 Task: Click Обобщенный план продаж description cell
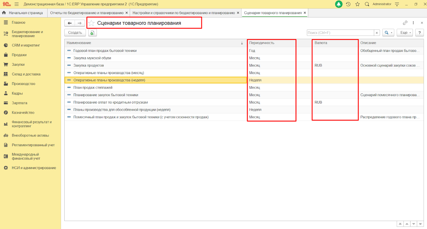click(x=390, y=51)
